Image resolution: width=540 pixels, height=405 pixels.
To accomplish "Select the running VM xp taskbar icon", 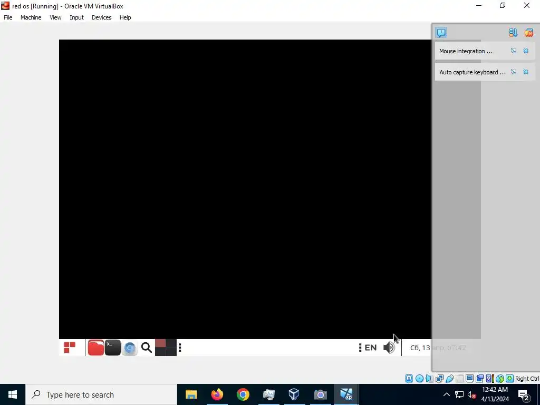I will pyautogui.click(x=346, y=394).
